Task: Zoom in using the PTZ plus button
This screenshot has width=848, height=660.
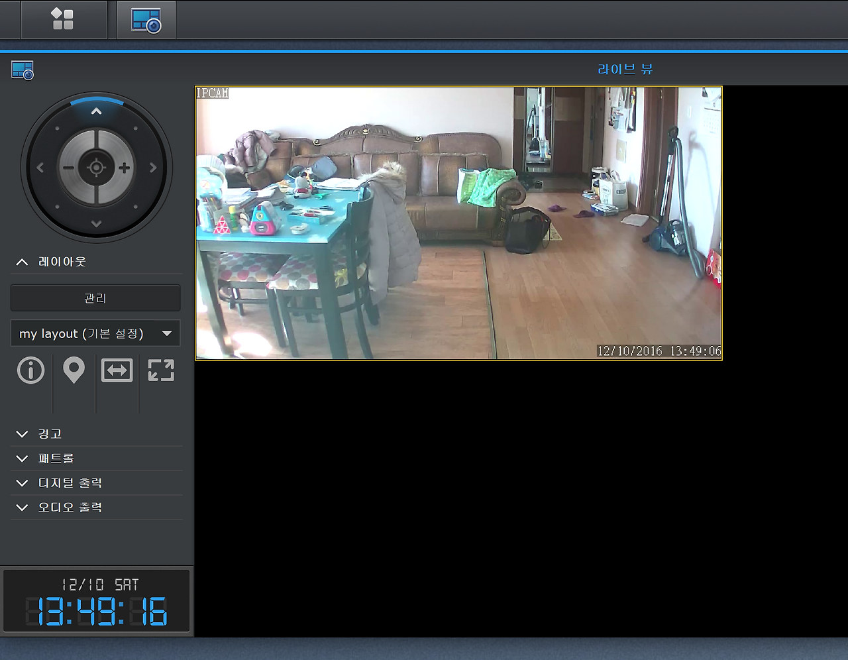Action: (x=125, y=168)
